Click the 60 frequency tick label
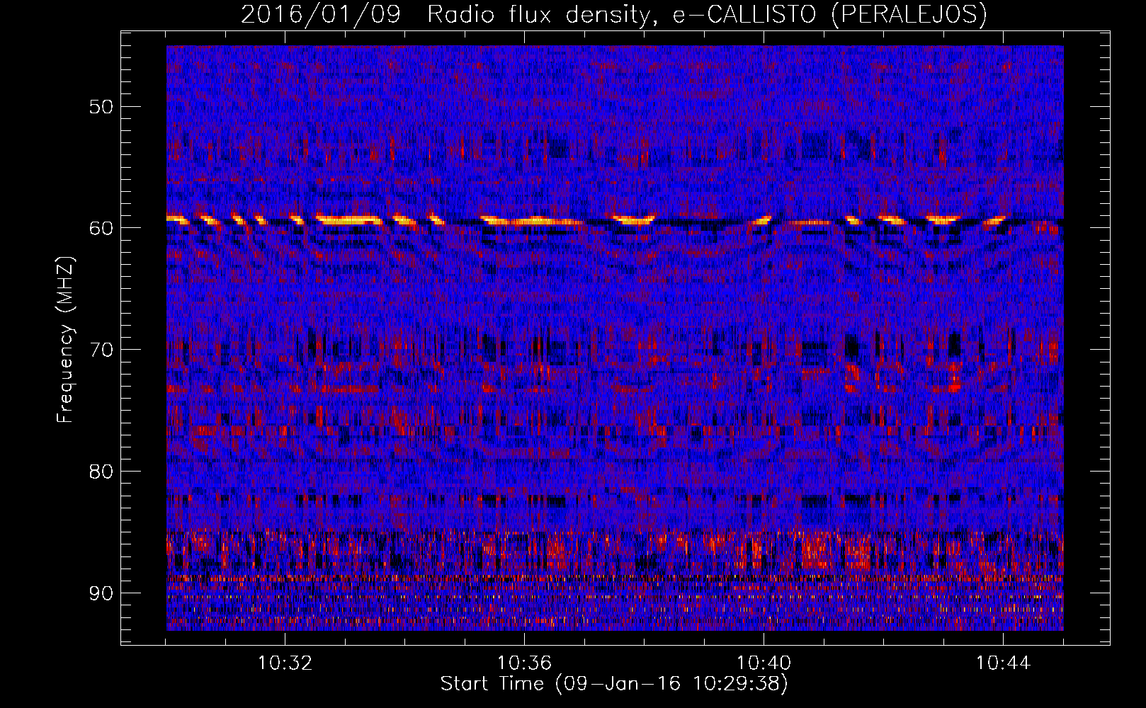 pyautogui.click(x=101, y=228)
